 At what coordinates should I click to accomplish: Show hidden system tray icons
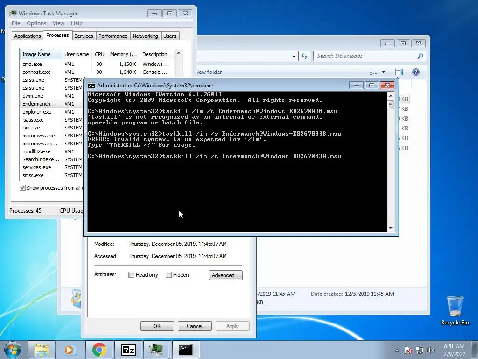pos(397,350)
